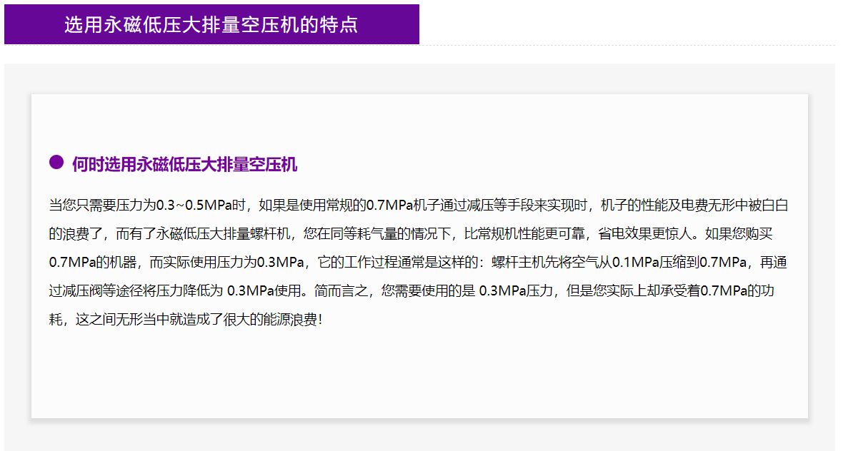Click the heading 何时选用永磁低压大排量空压机
This screenshot has width=843, height=456.
(184, 165)
